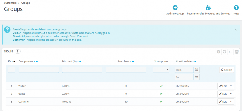Select the Guest group name cell

[22, 94]
